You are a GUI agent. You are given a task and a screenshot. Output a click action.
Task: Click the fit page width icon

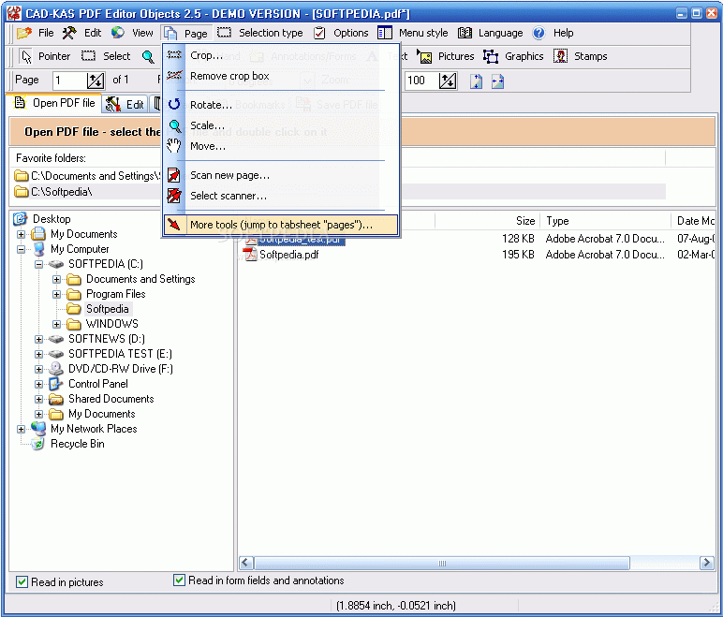(497, 81)
